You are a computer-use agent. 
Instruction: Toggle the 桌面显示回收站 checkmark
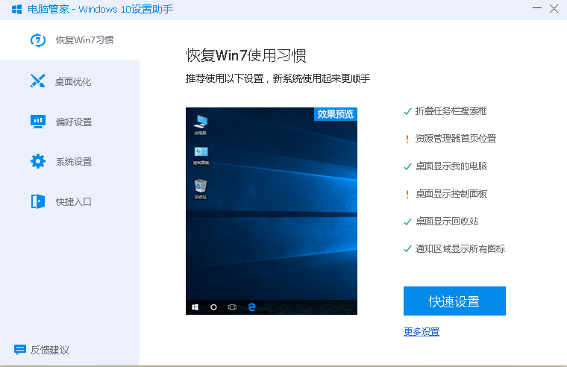407,222
